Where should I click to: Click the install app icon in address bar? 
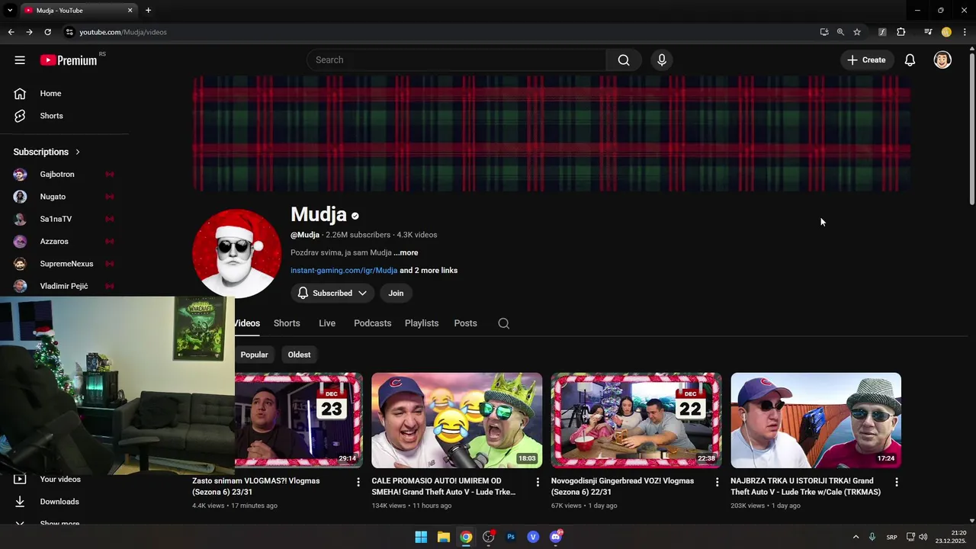pyautogui.click(x=824, y=32)
